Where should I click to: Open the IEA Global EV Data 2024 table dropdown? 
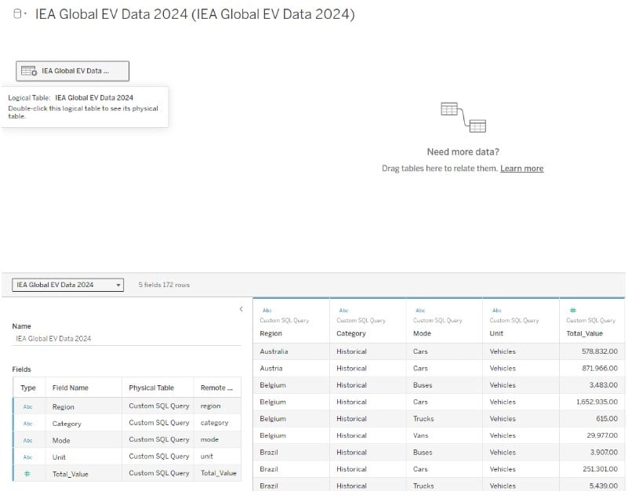point(67,285)
